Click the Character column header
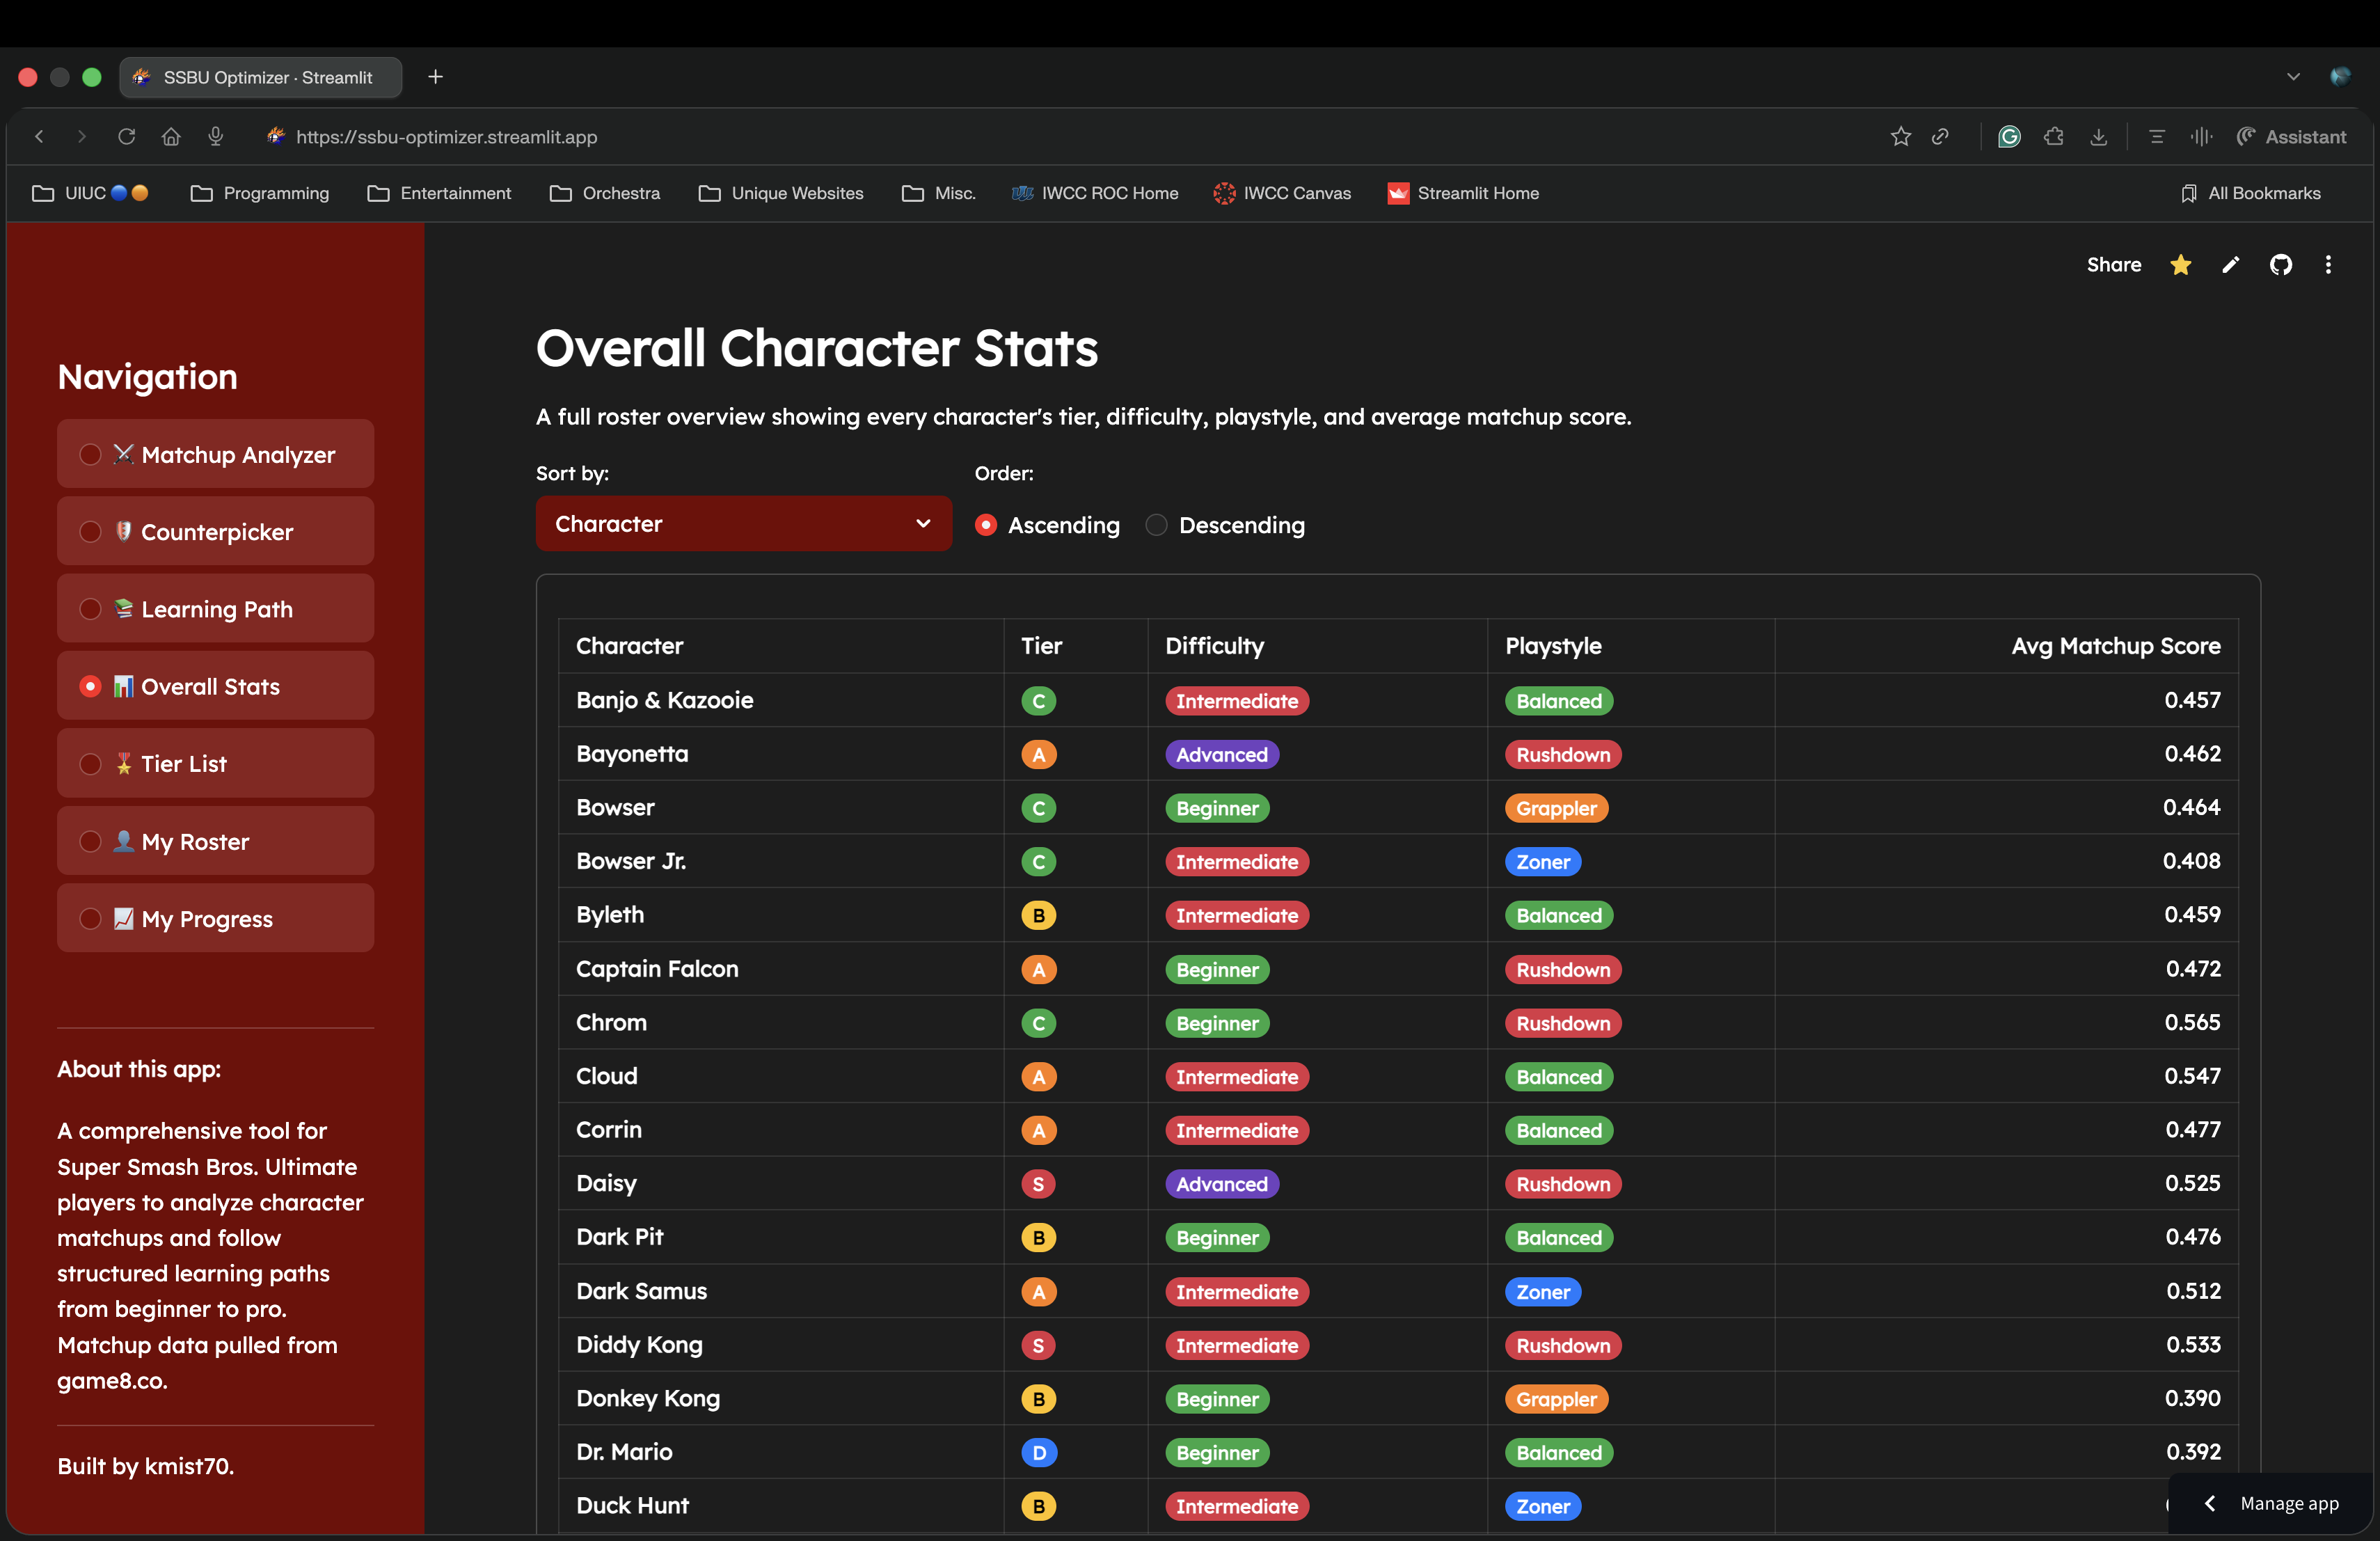Viewport: 2380px width, 1541px height. click(780, 646)
